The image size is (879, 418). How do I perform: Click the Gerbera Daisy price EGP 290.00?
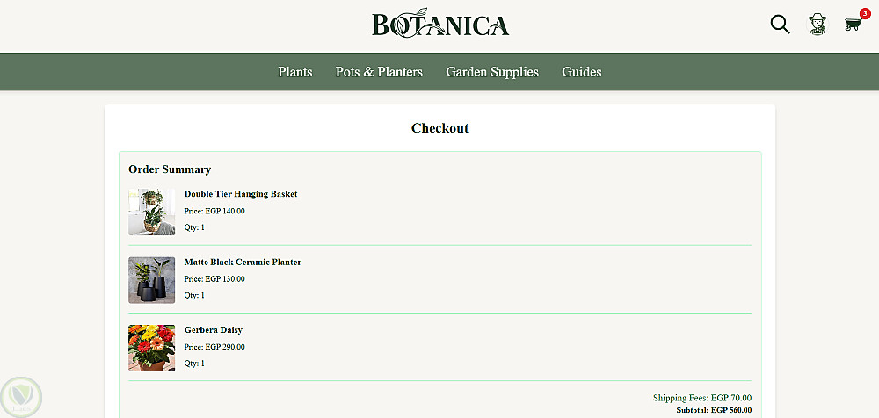coord(214,347)
